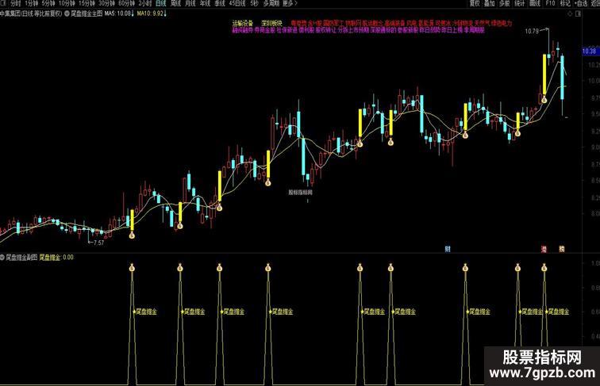Open the 复权 adjustment option

(475, 3)
